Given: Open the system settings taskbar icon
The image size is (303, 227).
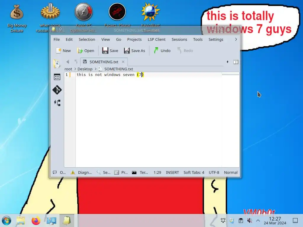Looking at the screenshot, I should click(x=51, y=220).
